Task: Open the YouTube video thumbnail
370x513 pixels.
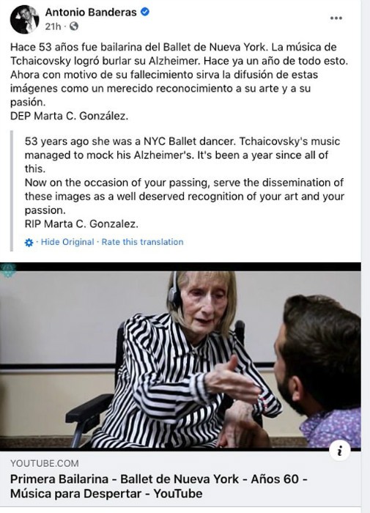Action: click(x=180, y=357)
